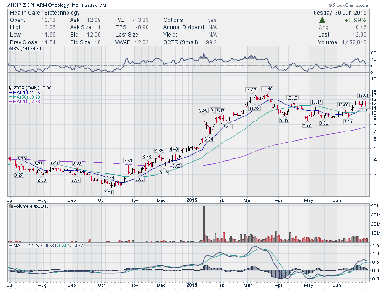Screen dimensions: 388x289
Task: Click the Options yes value
Action: click(x=212, y=20)
